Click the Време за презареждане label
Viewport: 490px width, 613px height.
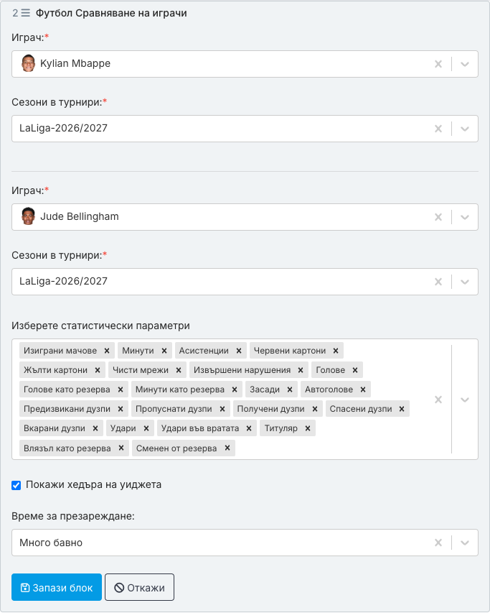[x=73, y=516]
